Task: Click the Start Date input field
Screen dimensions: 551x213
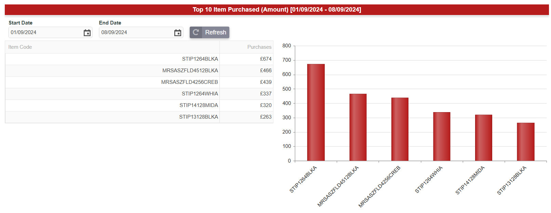Action: 44,32
